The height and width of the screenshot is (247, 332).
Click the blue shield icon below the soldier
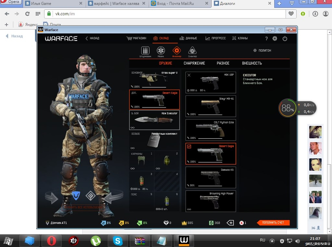tap(76, 195)
